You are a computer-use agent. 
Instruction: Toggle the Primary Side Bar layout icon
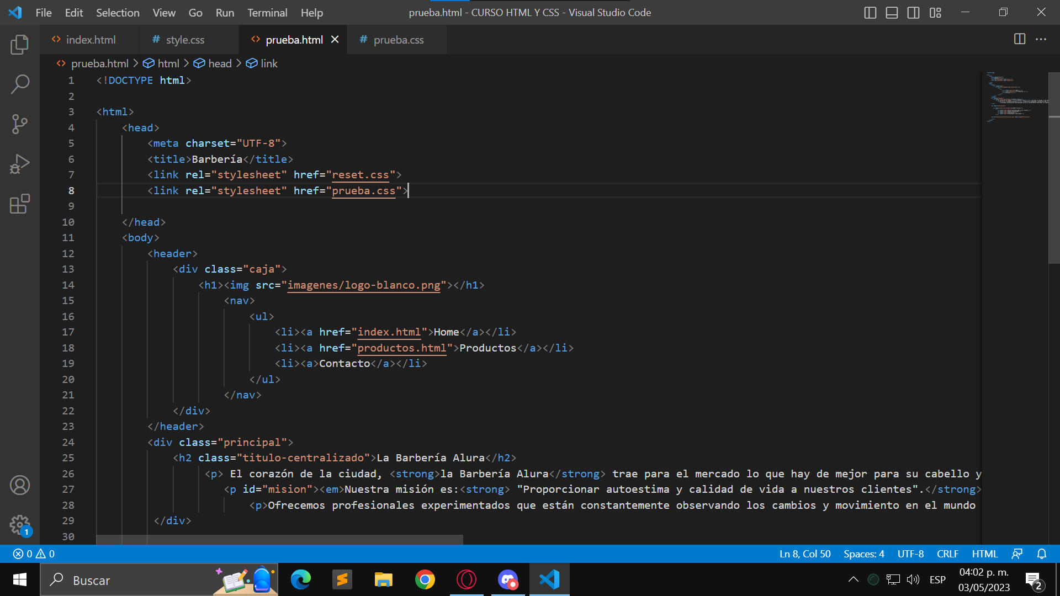pos(870,12)
